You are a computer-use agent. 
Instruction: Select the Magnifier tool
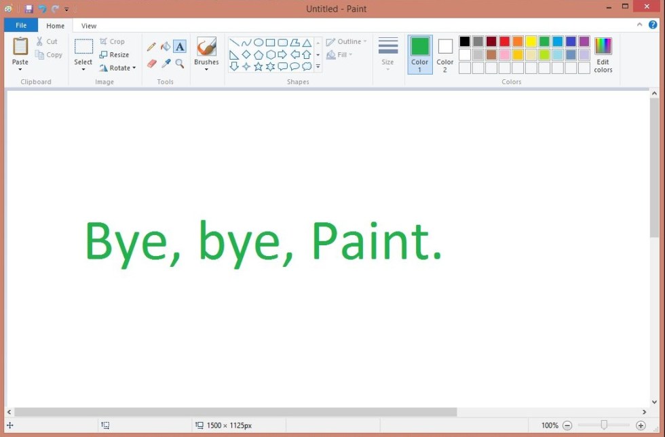pos(180,64)
